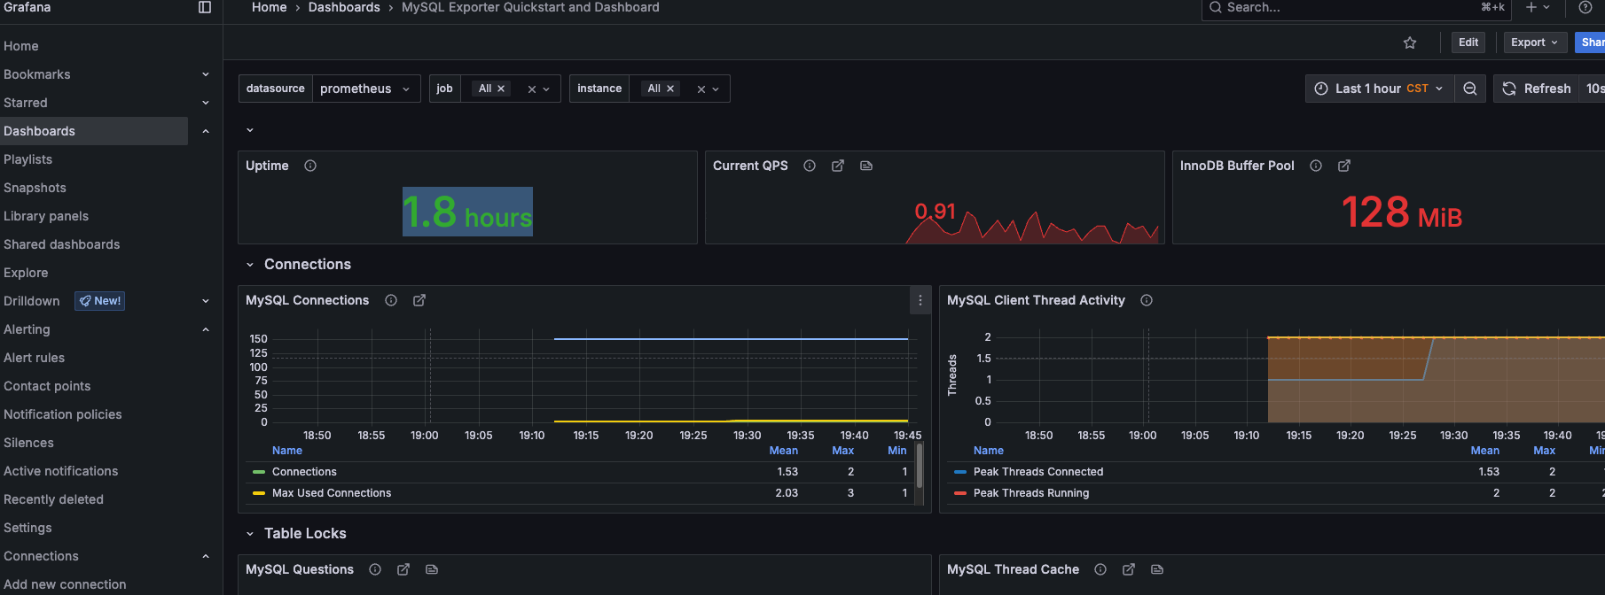Star this dashboard as favorite
The image size is (1605, 595).
1410,42
